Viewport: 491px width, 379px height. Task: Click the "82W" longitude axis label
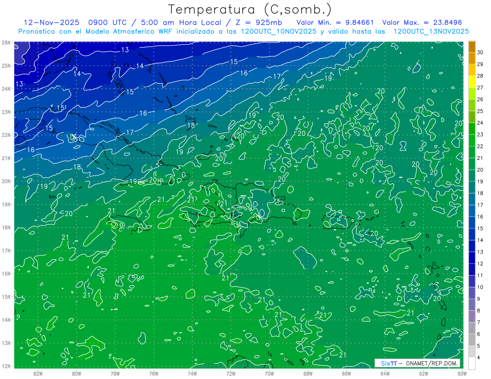(38, 373)
